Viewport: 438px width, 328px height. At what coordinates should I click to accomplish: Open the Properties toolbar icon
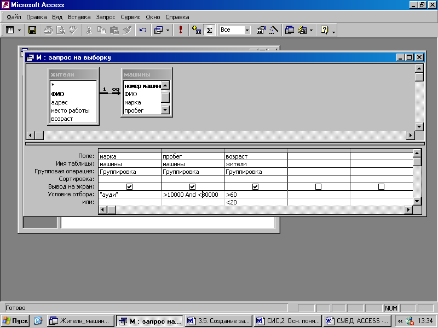pyautogui.click(x=261, y=30)
